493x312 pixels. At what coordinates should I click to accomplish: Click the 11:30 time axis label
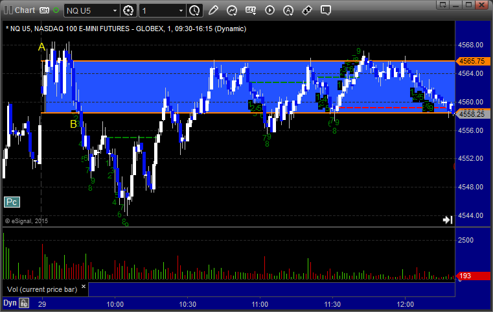pyautogui.click(x=332, y=304)
